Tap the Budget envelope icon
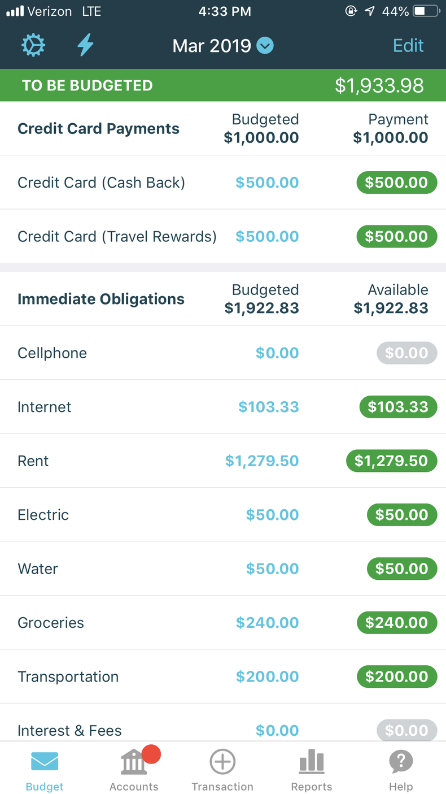 click(x=45, y=762)
